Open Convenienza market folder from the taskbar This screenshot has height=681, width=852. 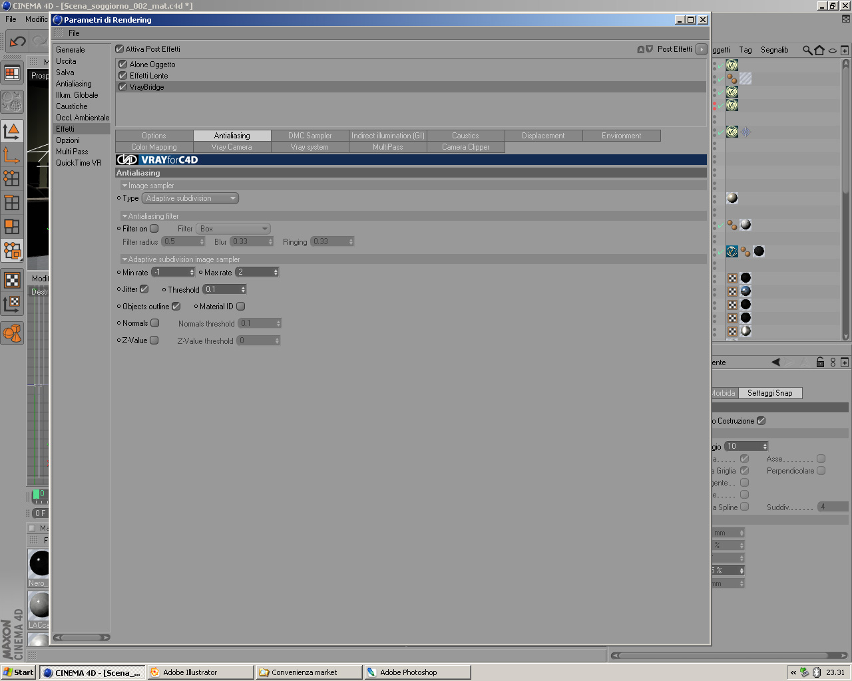click(x=309, y=672)
